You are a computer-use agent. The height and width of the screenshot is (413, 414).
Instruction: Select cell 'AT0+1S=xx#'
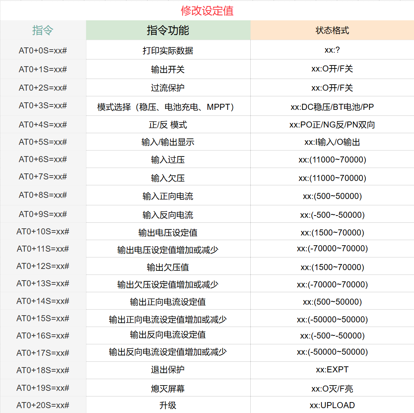(43, 69)
